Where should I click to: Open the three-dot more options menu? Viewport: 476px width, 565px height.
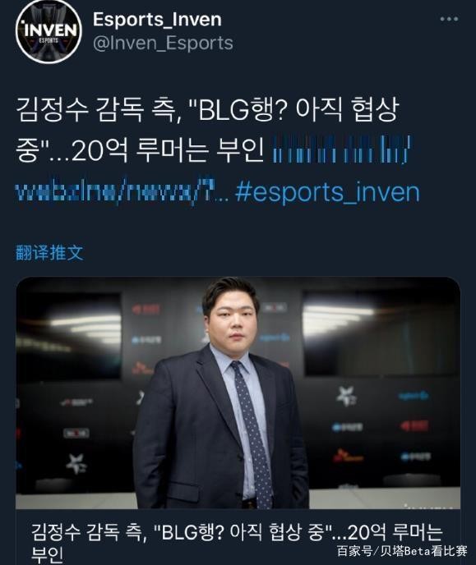pos(449,19)
